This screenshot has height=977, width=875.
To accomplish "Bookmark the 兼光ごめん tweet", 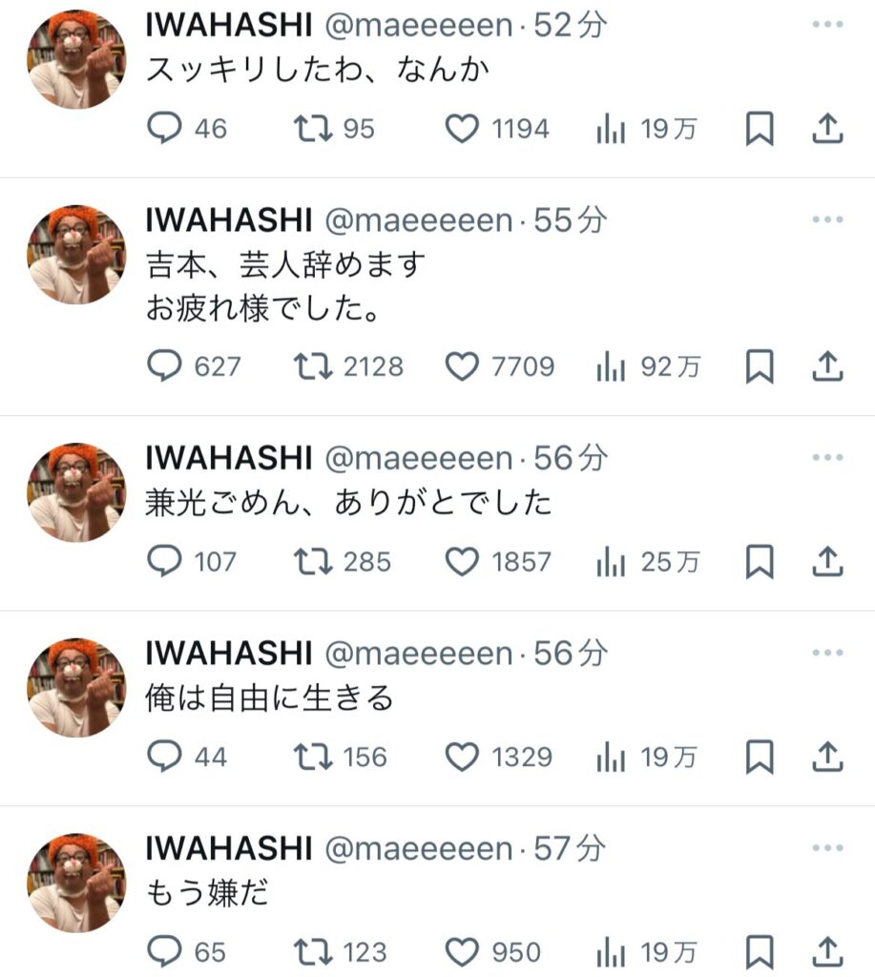I will tap(760, 562).
